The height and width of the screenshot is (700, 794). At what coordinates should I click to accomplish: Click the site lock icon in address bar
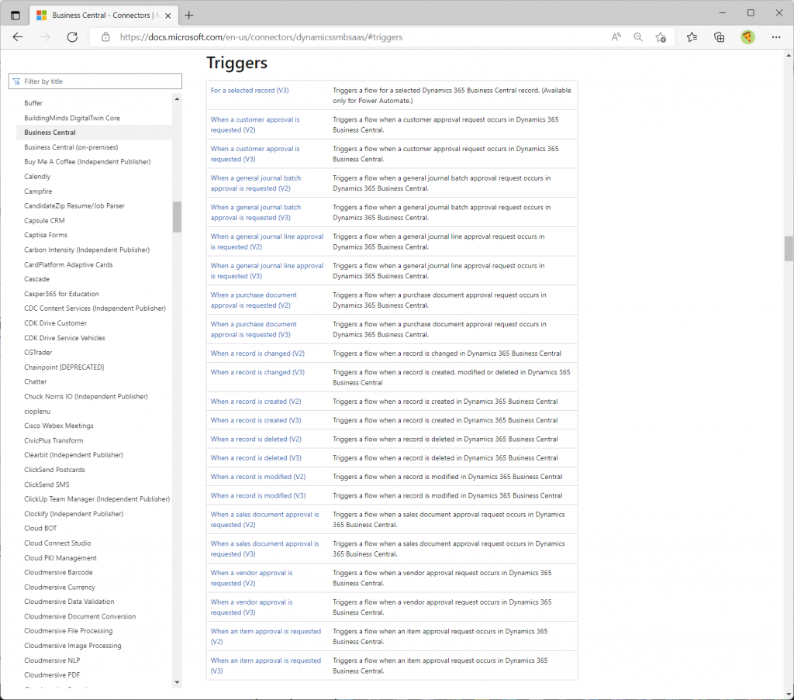pos(105,37)
